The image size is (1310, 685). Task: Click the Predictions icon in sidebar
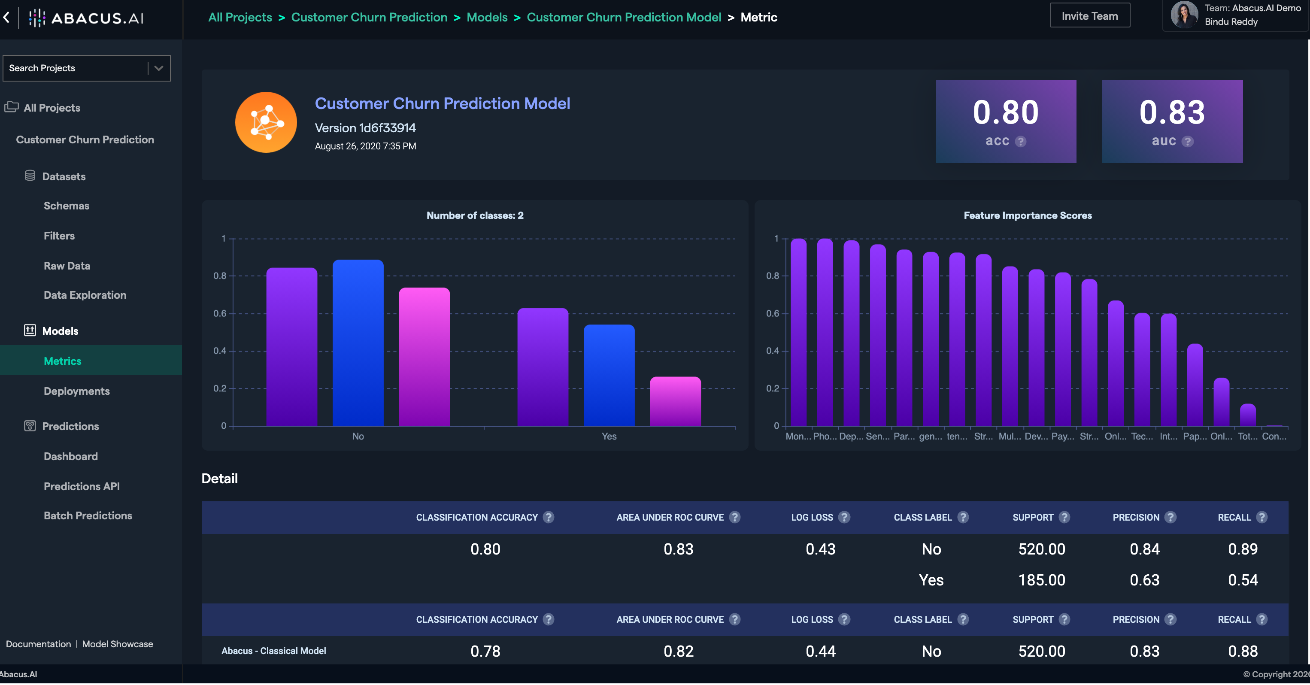(x=30, y=426)
